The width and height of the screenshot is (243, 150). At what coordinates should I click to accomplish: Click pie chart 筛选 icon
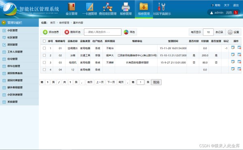(x=126, y=32)
